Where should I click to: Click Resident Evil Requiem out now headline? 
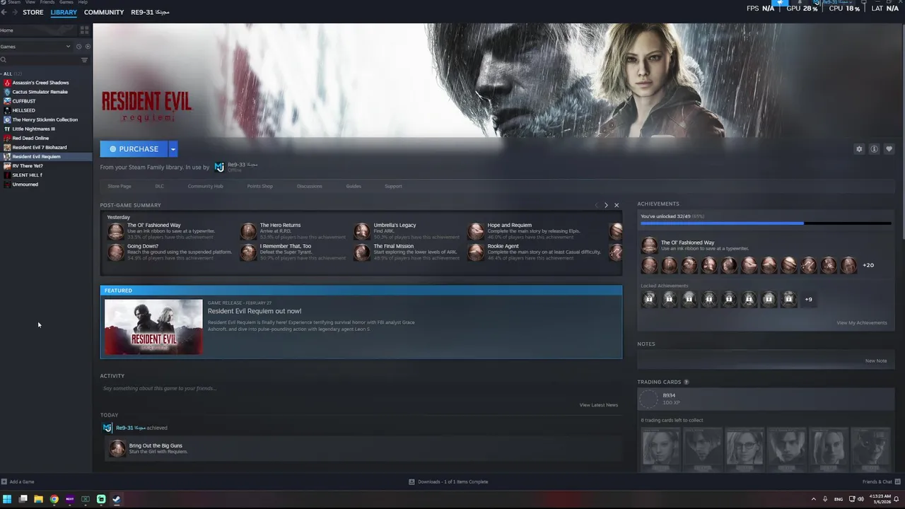coord(255,311)
